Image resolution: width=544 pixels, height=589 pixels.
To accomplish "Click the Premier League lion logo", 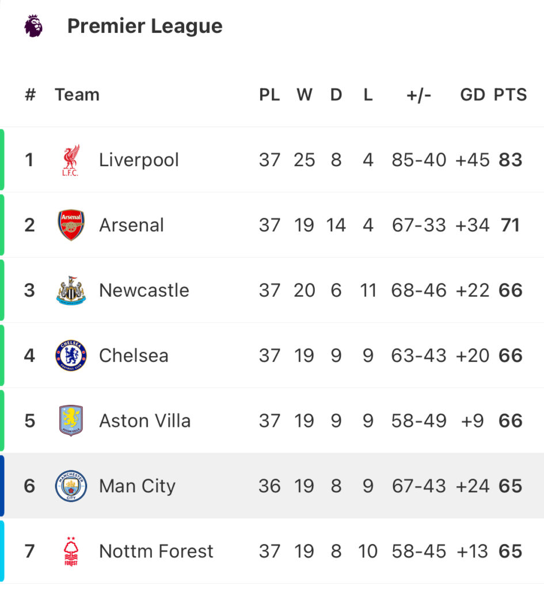I will coord(33,26).
